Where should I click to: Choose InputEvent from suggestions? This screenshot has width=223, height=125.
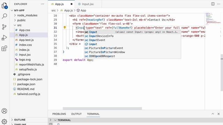click(x=132, y=40)
